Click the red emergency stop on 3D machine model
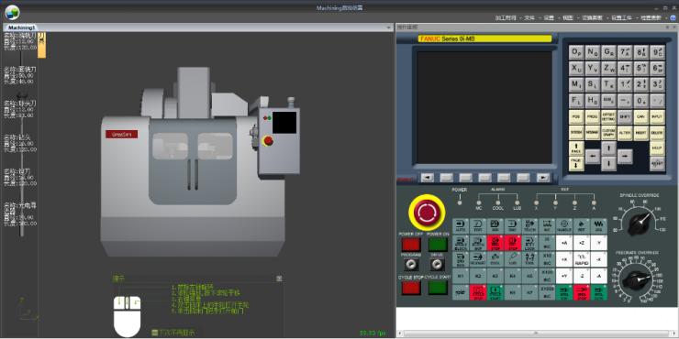Image resolution: width=679 pixels, height=339 pixels. 269,140
